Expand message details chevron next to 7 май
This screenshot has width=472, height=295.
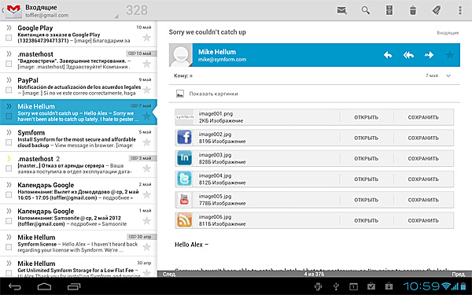point(448,76)
